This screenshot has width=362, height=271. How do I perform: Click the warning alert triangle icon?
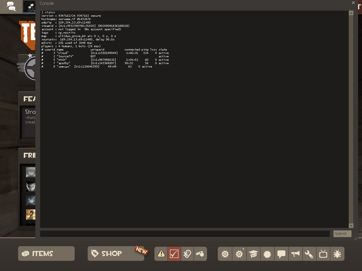click(161, 254)
